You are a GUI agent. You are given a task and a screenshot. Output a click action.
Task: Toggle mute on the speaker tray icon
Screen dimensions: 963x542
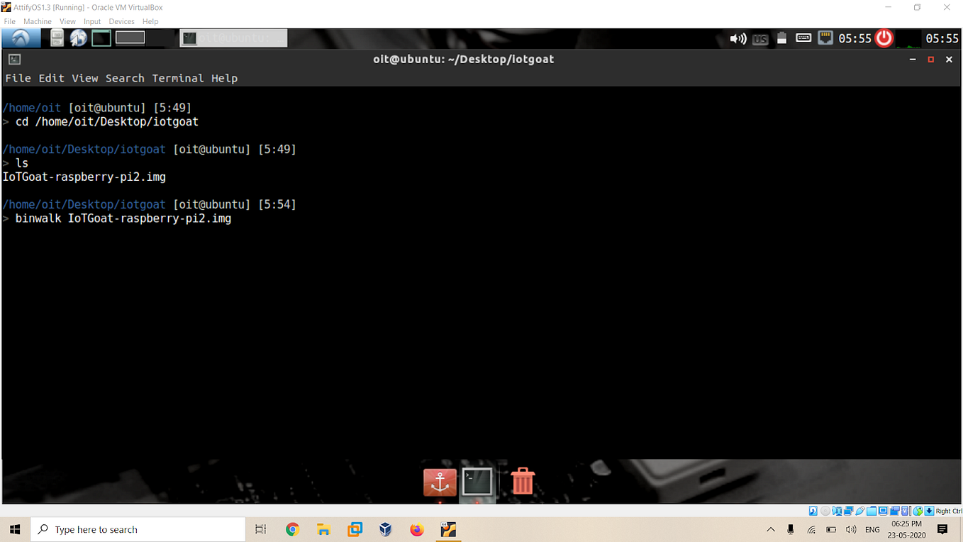point(737,38)
